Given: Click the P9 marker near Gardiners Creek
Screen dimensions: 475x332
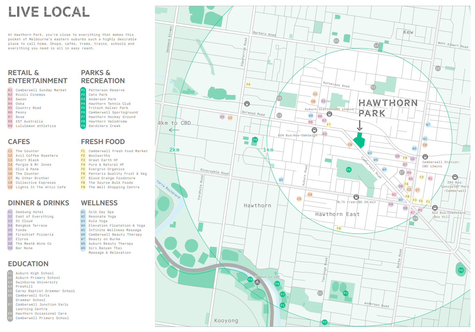Looking at the screenshot, I should point(250,279).
